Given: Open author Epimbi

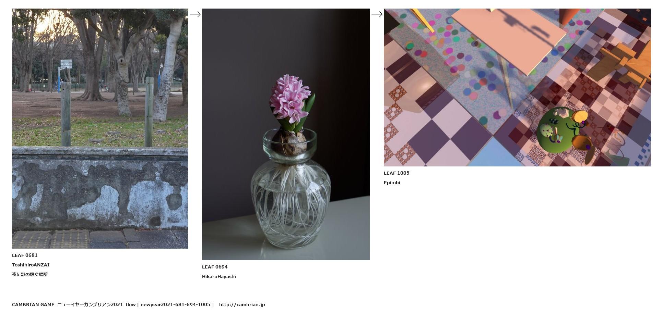Looking at the screenshot, I should pyautogui.click(x=392, y=183).
